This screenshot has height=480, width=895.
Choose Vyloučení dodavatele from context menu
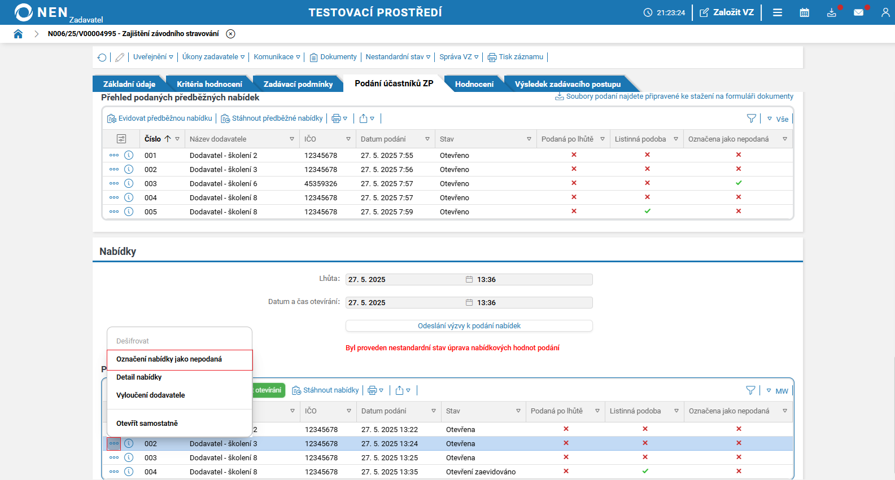151,395
